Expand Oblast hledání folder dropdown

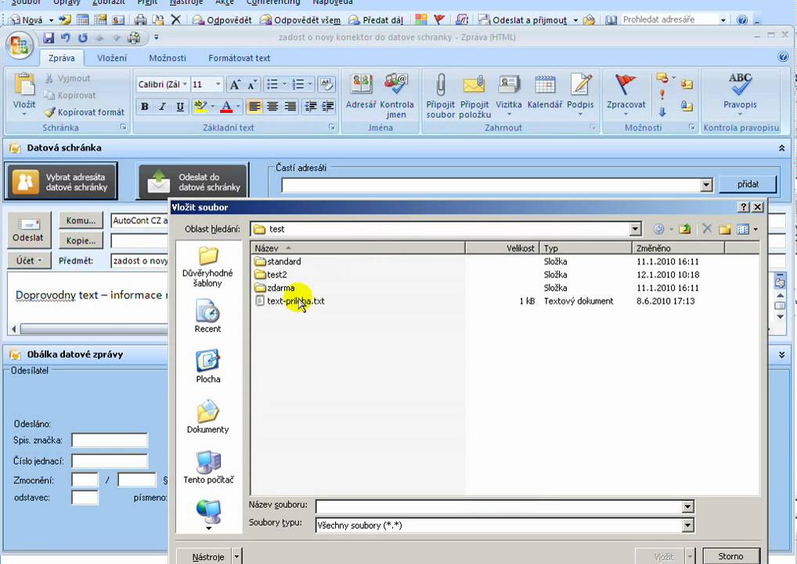[635, 230]
